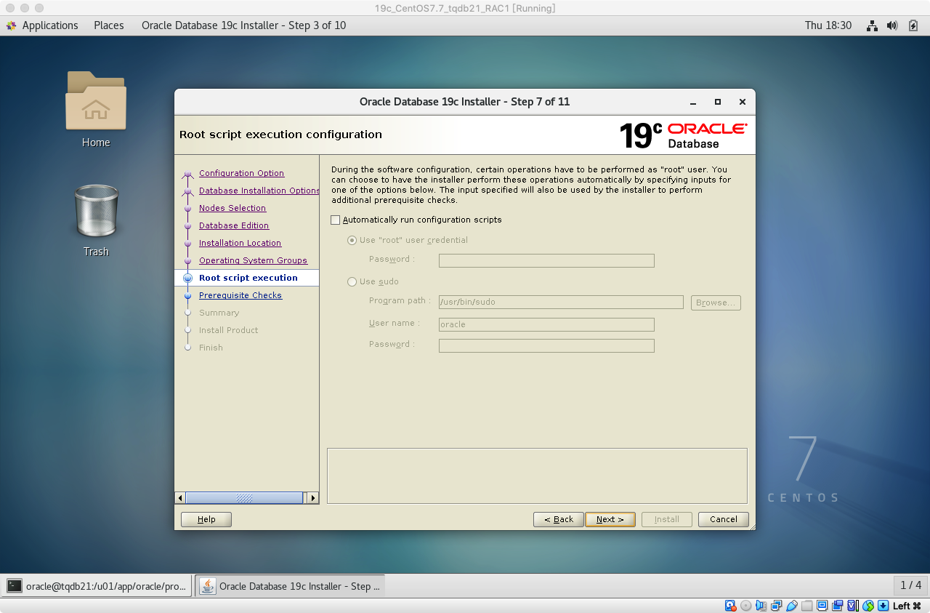The width and height of the screenshot is (930, 613).
Task: Click VirtualBox USB devices status icon
Action: (791, 606)
